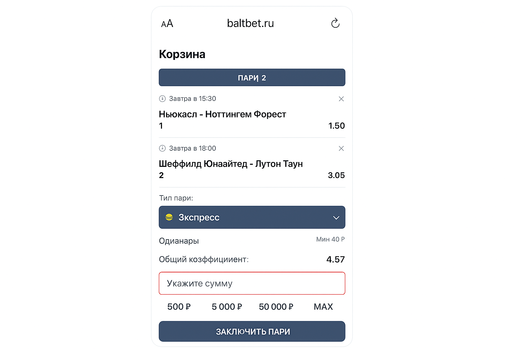
Task: Go to baltbet.ru via address bar
Action: point(250,23)
